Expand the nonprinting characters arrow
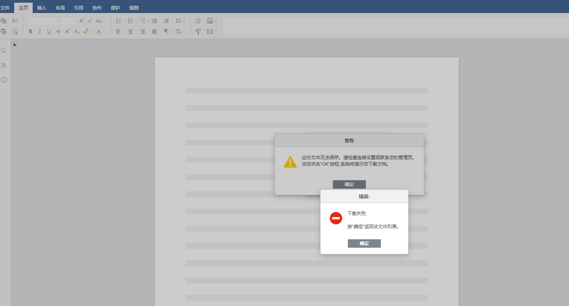Screen dimensions: 569x306 pyautogui.click(x=172, y=31)
